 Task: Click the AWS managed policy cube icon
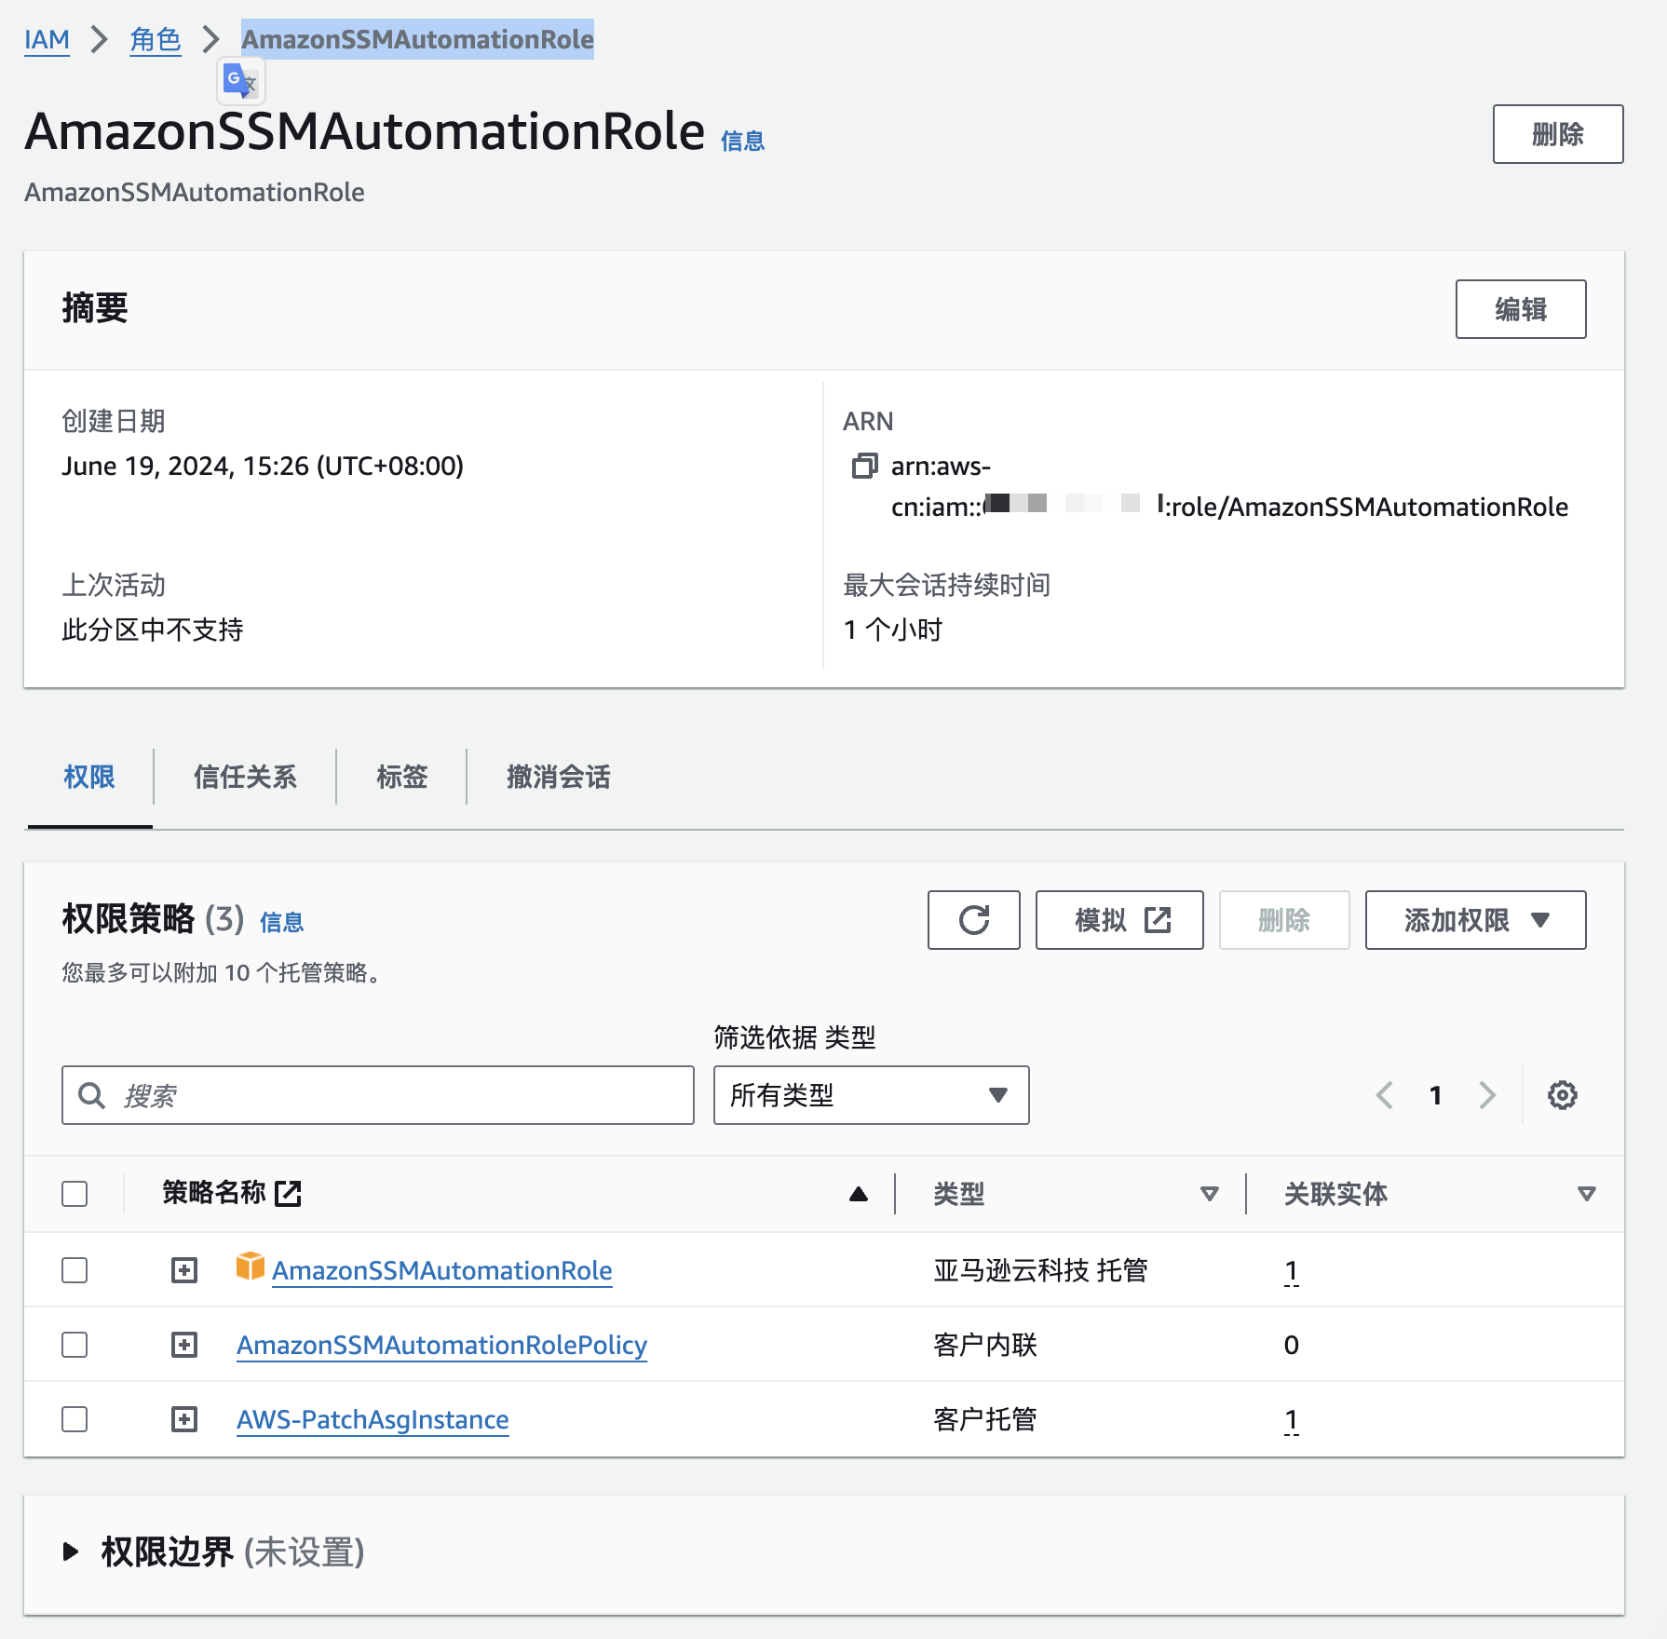pyautogui.click(x=250, y=1268)
